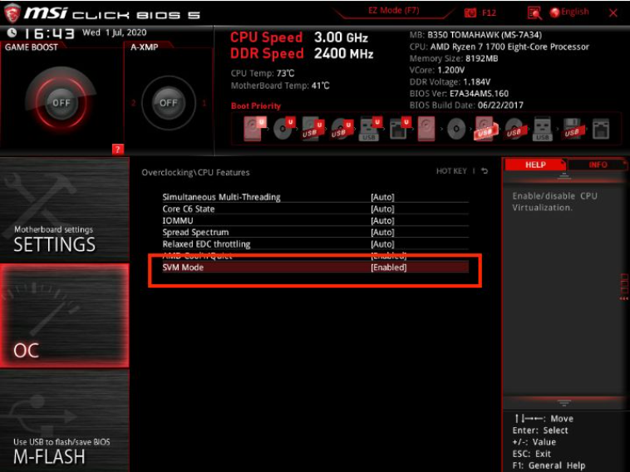Viewport: 630px width, 472px height.
Task: Toggle the A-XMP OFF knob
Action: (x=169, y=103)
